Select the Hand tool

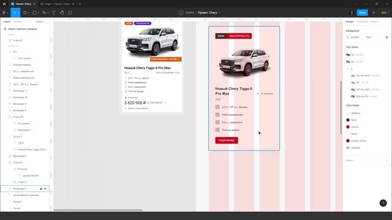pyautogui.click(x=62, y=13)
